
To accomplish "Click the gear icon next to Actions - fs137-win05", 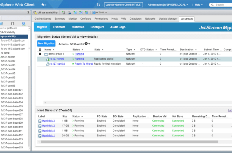I will [x=86, y=44].
